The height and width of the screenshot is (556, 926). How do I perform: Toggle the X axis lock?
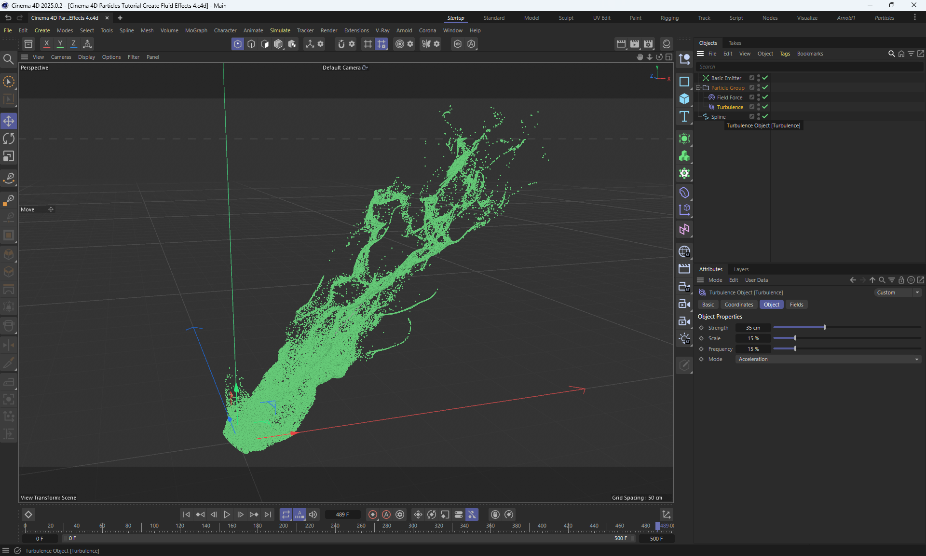tap(46, 44)
